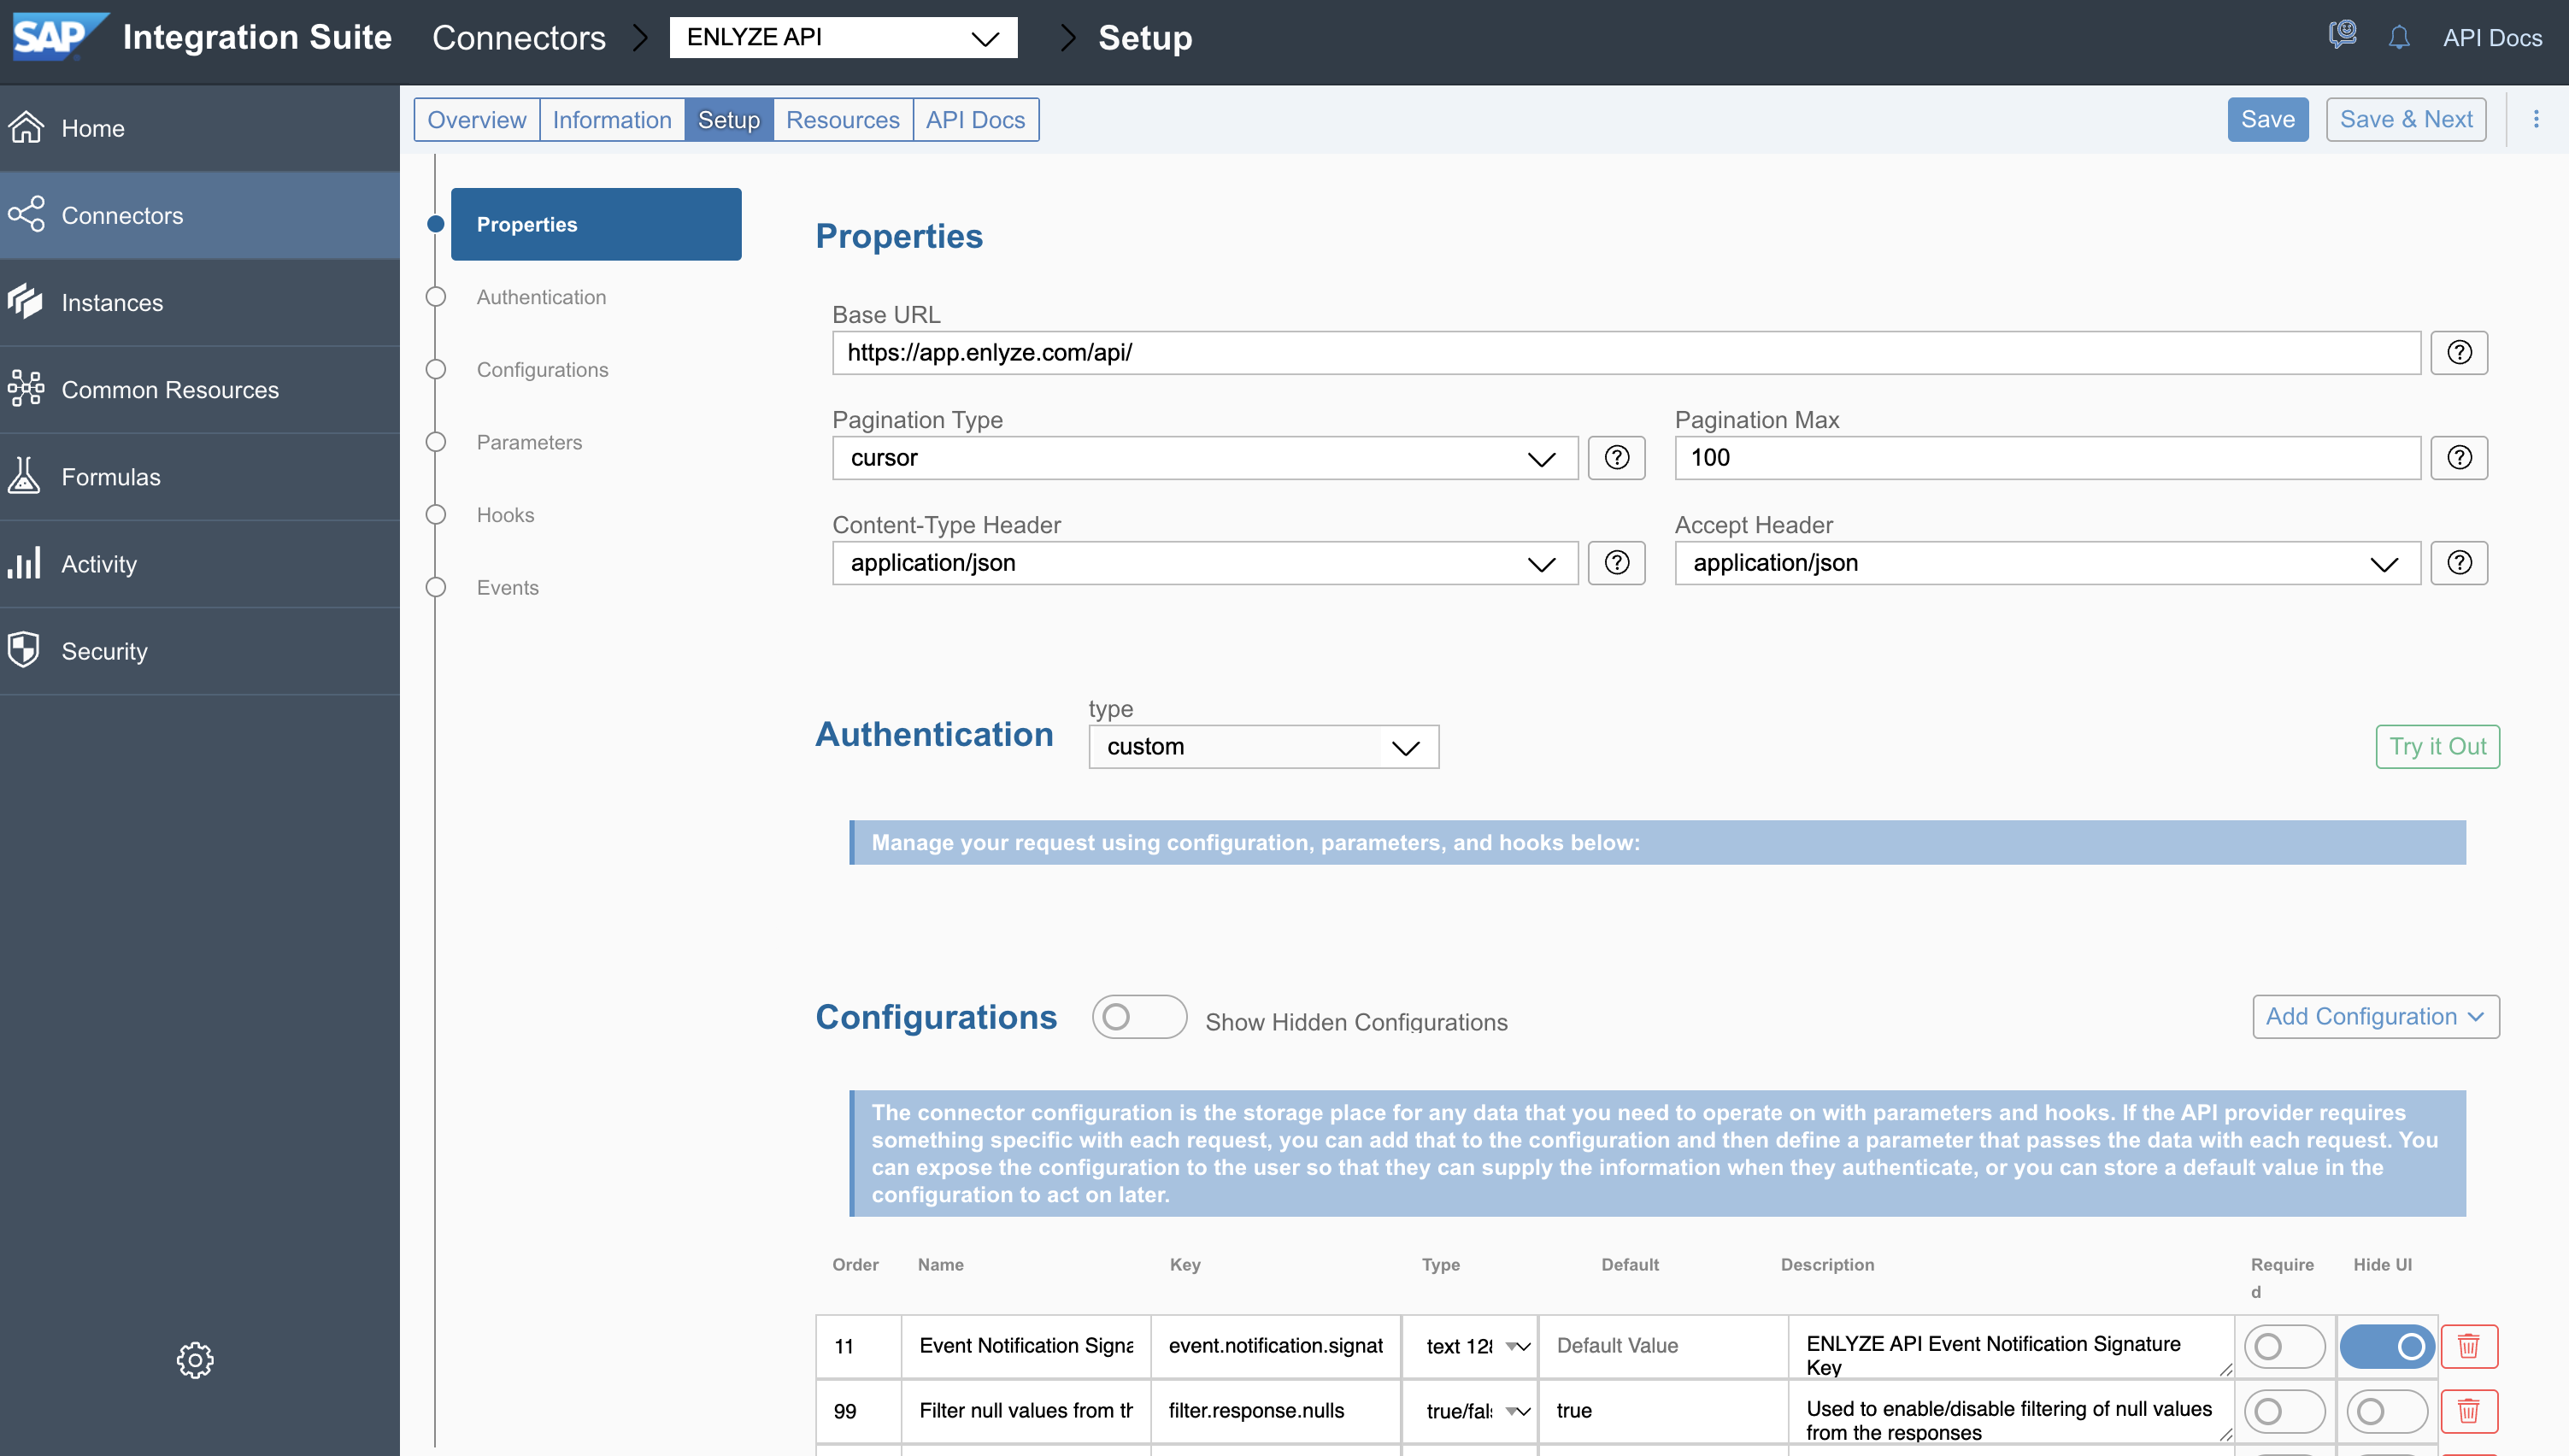The height and width of the screenshot is (1456, 2569).
Task: Delete the Event Notification Signature configuration row
Action: [2468, 1346]
